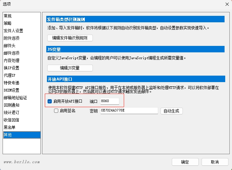
Task: Open the DKIM设置 page
Action: click(11, 90)
